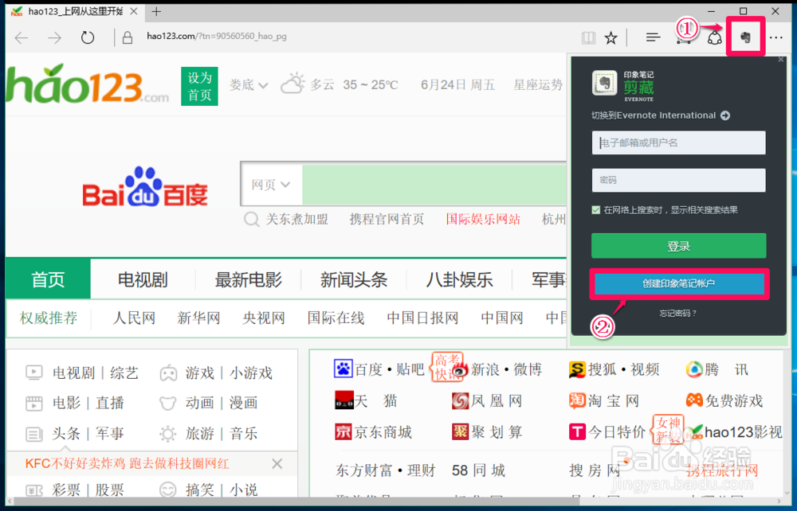Open the 电视剧 tab
797x511 pixels.
coord(143,279)
